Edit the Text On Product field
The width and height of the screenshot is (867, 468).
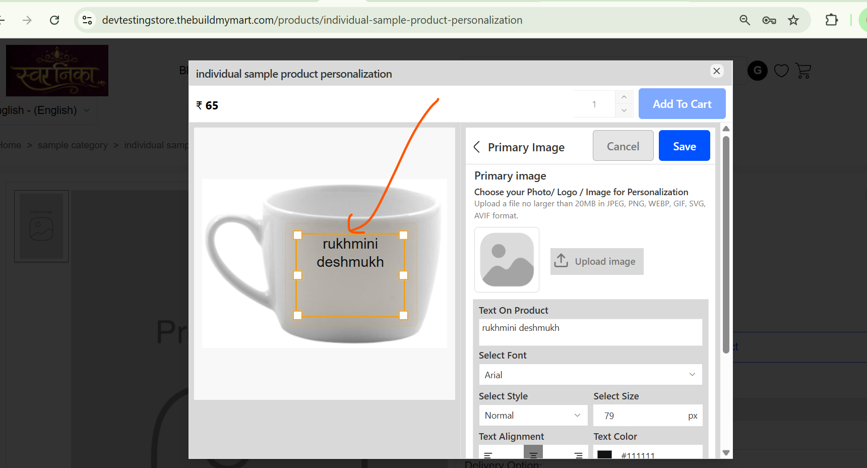pyautogui.click(x=590, y=332)
